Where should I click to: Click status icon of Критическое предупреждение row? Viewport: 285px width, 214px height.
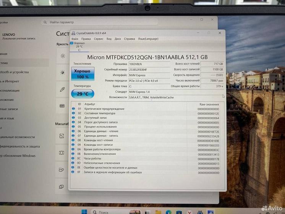pos(73,109)
